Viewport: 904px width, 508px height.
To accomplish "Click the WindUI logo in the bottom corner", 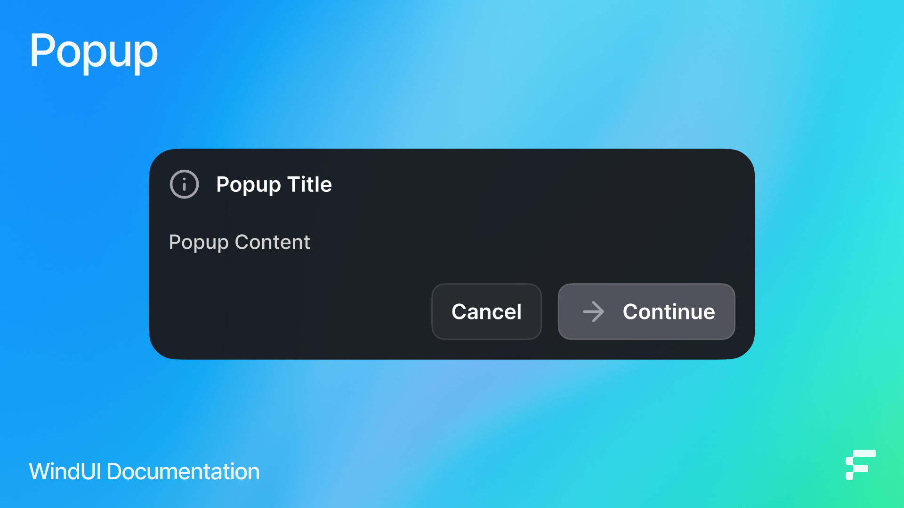I will [x=860, y=465].
